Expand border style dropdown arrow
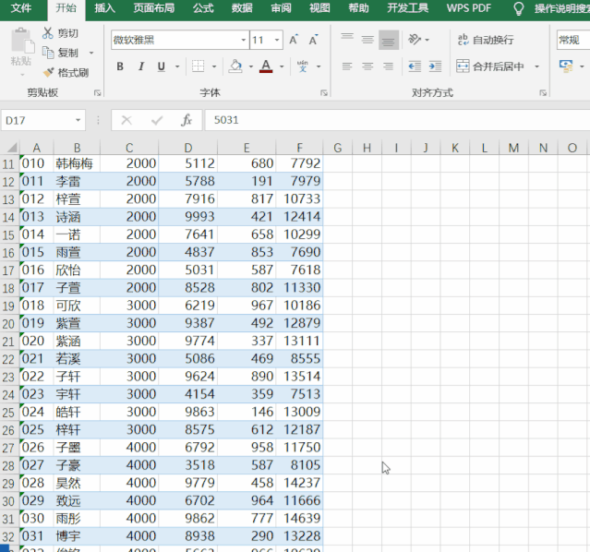This screenshot has width=590, height=552. [214, 67]
